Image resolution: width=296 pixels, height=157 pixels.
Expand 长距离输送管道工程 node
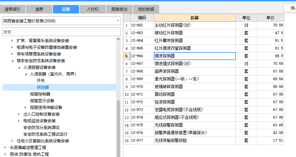(x=5, y=148)
